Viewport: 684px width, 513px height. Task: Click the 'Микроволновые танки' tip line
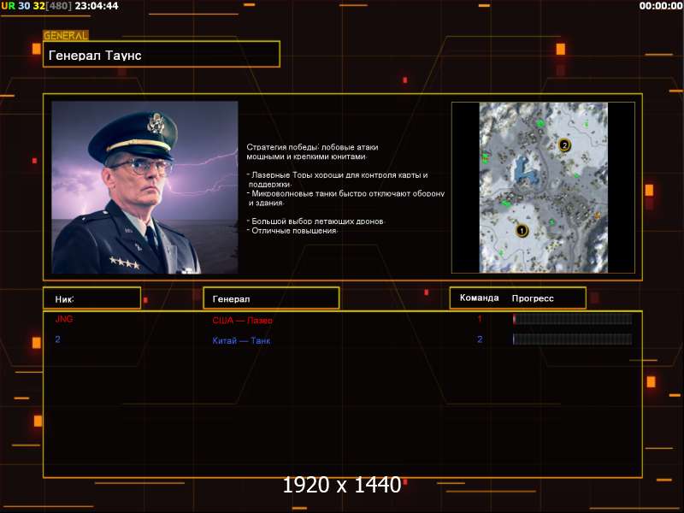345,198
